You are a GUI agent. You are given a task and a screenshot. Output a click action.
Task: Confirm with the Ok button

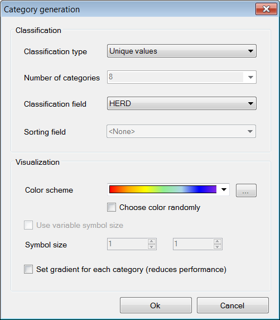pyautogui.click(x=156, y=305)
